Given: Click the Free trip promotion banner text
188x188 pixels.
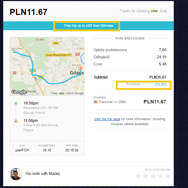Looking at the screenshot, I should (x=88, y=26).
